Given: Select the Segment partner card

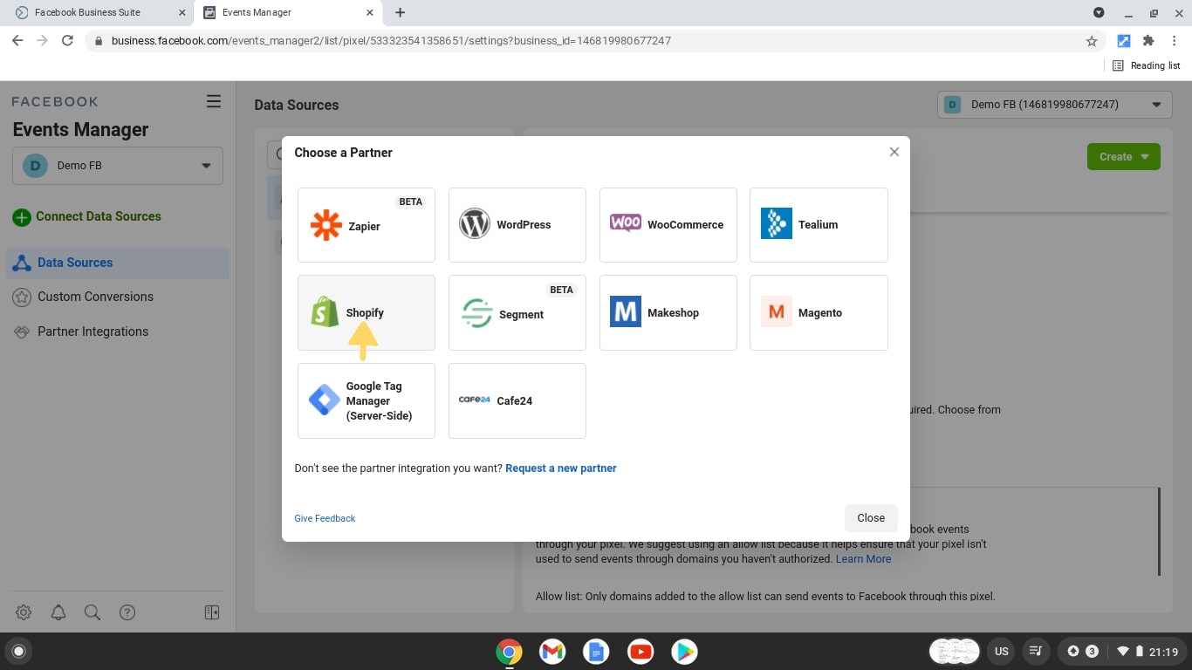Looking at the screenshot, I should (517, 313).
